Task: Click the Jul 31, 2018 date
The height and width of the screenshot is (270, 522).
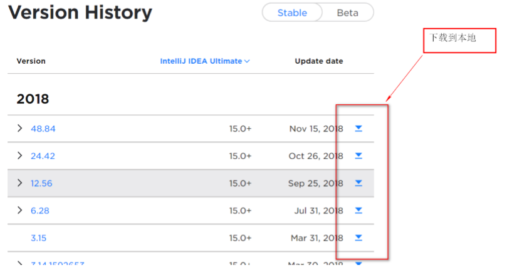Action: [x=318, y=211]
